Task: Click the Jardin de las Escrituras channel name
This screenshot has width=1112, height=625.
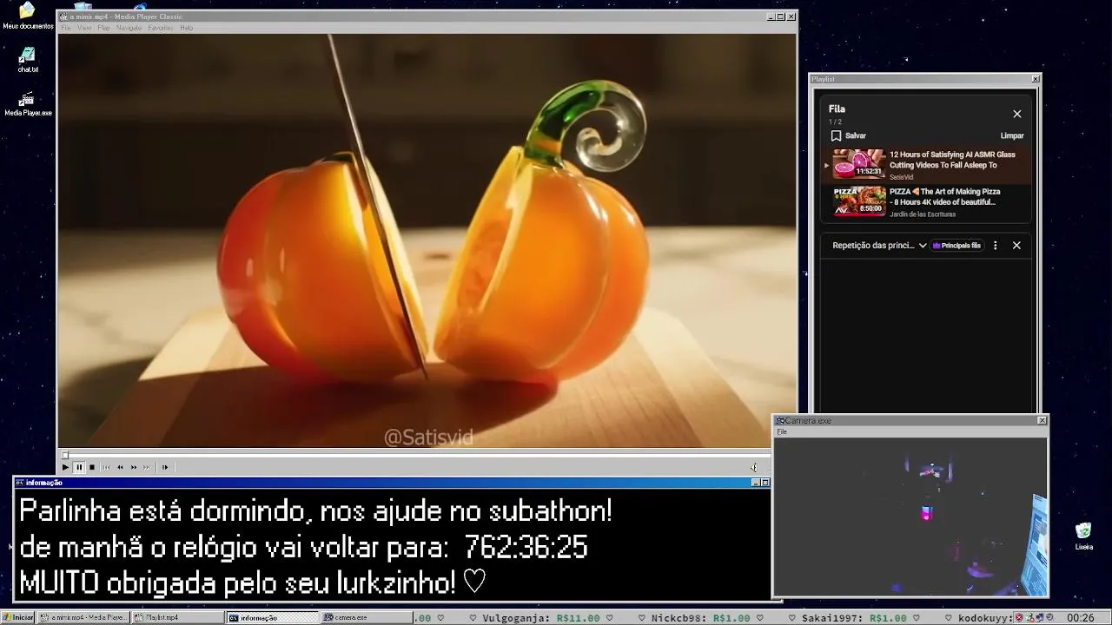Action: [x=923, y=214]
